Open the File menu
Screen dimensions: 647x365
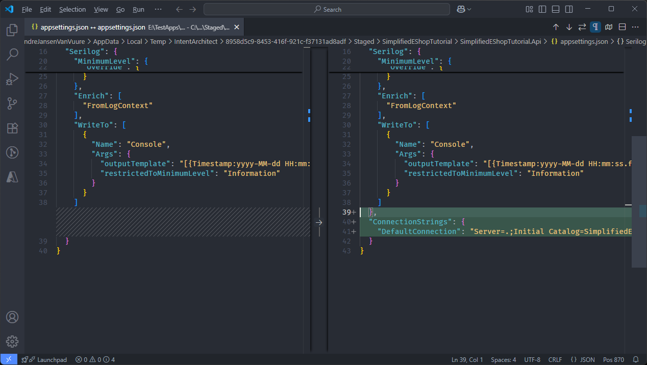point(27,9)
